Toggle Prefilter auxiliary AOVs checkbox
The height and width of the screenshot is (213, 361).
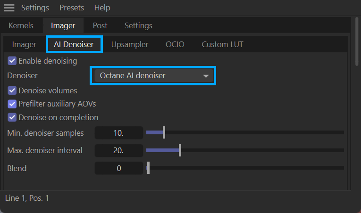pos(12,104)
